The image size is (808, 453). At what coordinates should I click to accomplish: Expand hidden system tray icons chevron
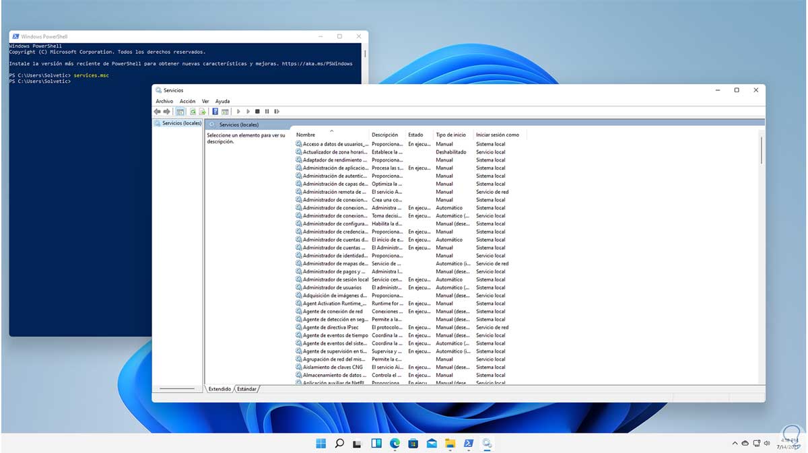click(734, 444)
